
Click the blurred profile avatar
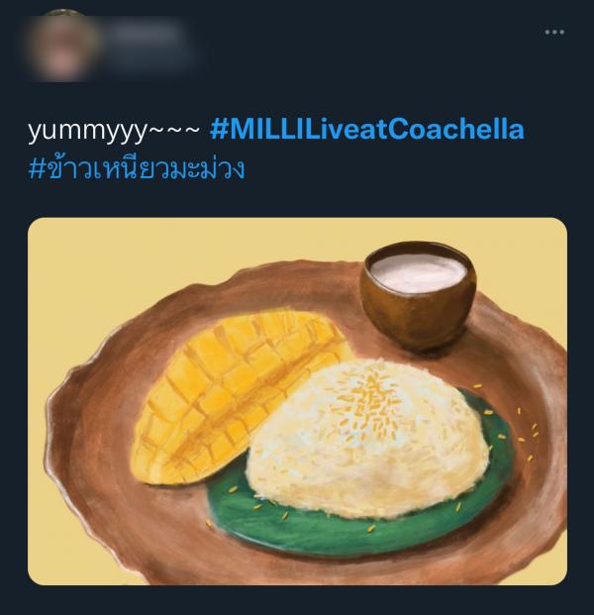pyautogui.click(x=62, y=46)
